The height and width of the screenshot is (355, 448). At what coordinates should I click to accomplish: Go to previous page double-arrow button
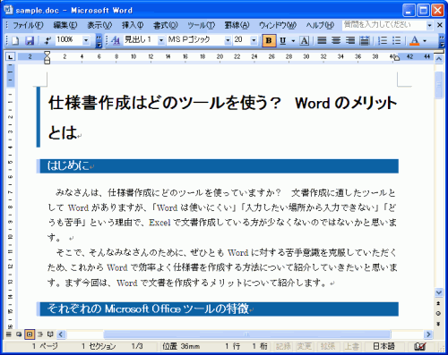[438, 303]
